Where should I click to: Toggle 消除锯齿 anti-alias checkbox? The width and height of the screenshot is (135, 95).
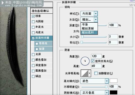tap(96, 73)
